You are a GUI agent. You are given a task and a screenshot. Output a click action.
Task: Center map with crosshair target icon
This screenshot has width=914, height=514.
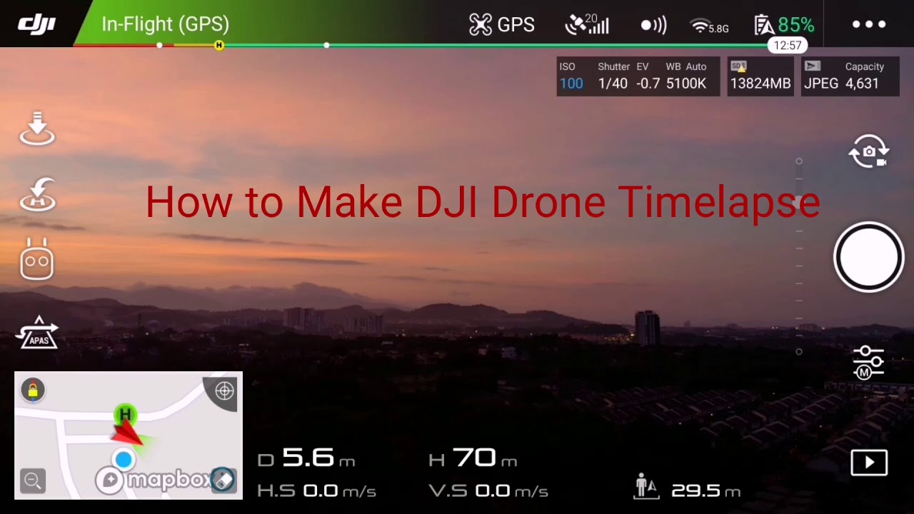click(x=224, y=390)
